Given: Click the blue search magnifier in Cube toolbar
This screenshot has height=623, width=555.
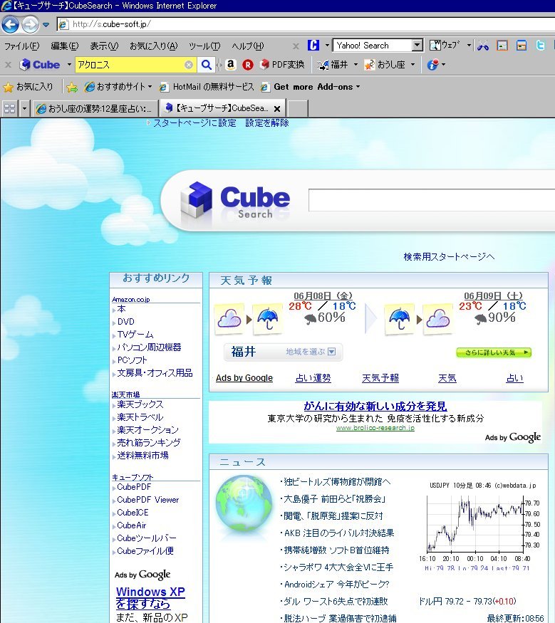Looking at the screenshot, I should [206, 65].
